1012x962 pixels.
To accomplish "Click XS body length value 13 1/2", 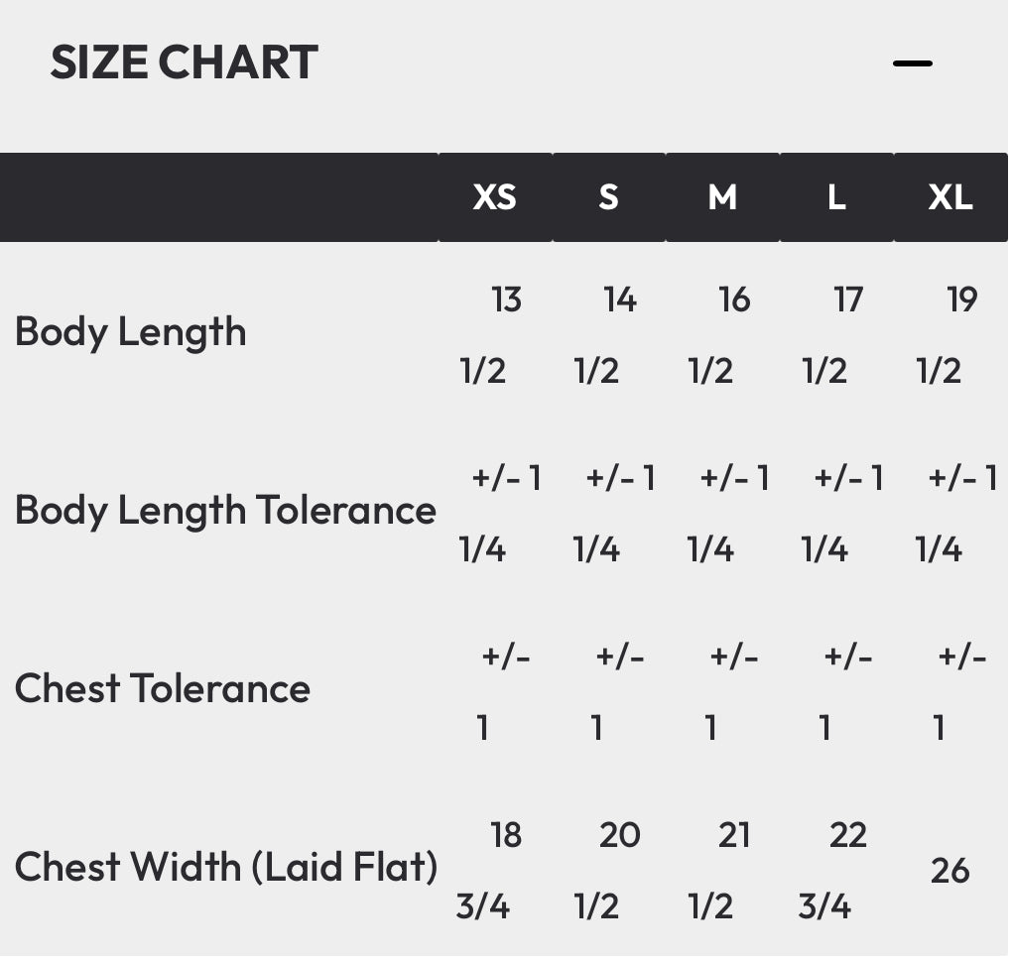I will tap(494, 334).
